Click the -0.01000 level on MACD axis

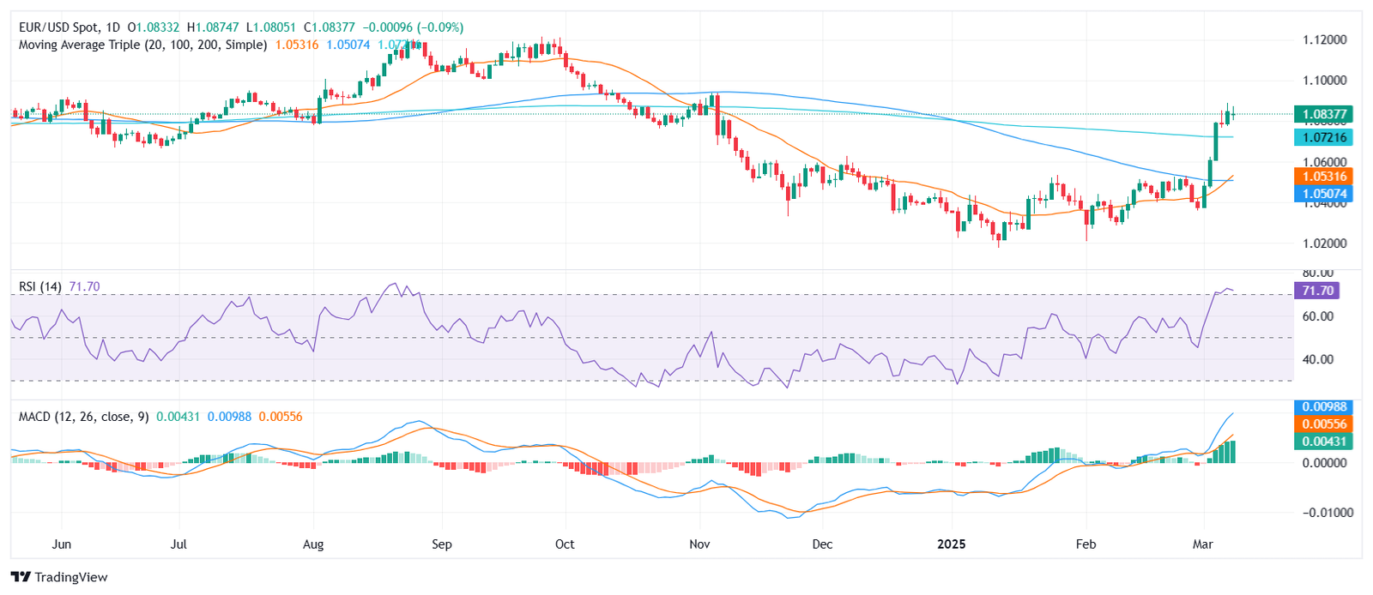pos(1322,513)
